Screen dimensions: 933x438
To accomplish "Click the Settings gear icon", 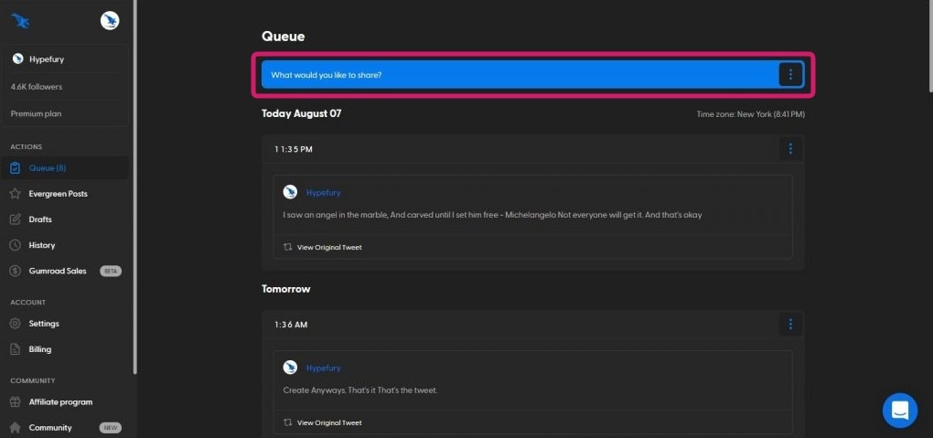I will (x=16, y=324).
